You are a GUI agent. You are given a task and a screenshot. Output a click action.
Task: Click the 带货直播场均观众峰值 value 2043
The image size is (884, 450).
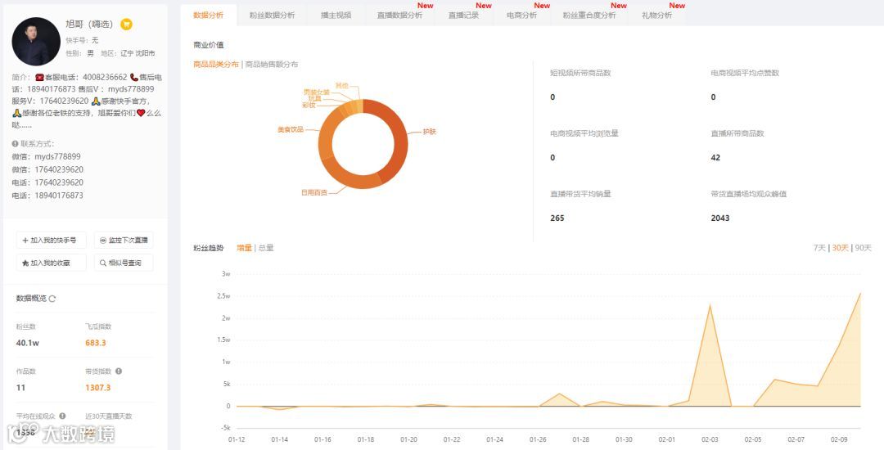click(720, 218)
